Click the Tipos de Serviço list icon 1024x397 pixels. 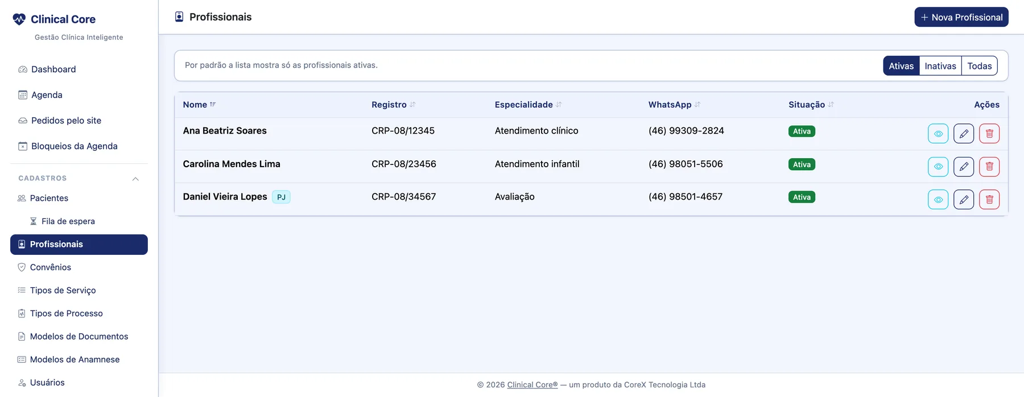(22, 290)
